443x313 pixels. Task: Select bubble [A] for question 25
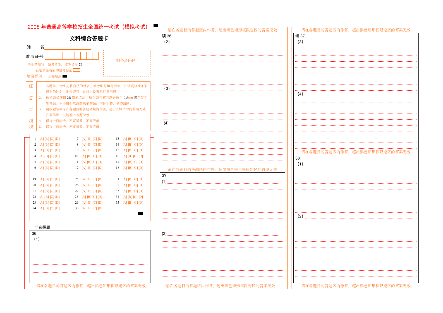click(84, 179)
